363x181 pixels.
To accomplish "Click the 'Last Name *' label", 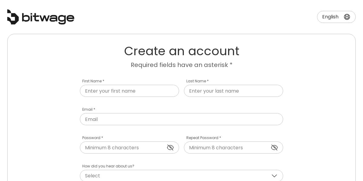I will [x=197, y=81].
